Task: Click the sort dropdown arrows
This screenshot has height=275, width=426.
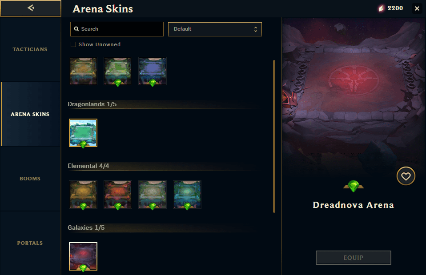Action: click(x=256, y=29)
